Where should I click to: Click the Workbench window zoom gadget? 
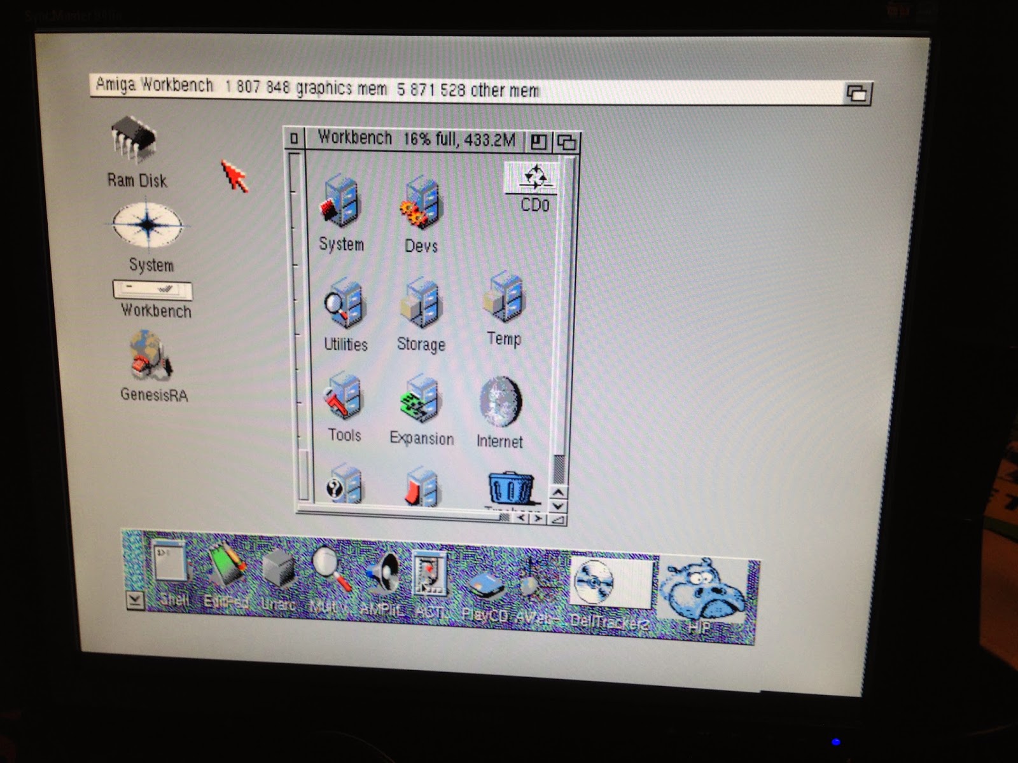coord(538,141)
